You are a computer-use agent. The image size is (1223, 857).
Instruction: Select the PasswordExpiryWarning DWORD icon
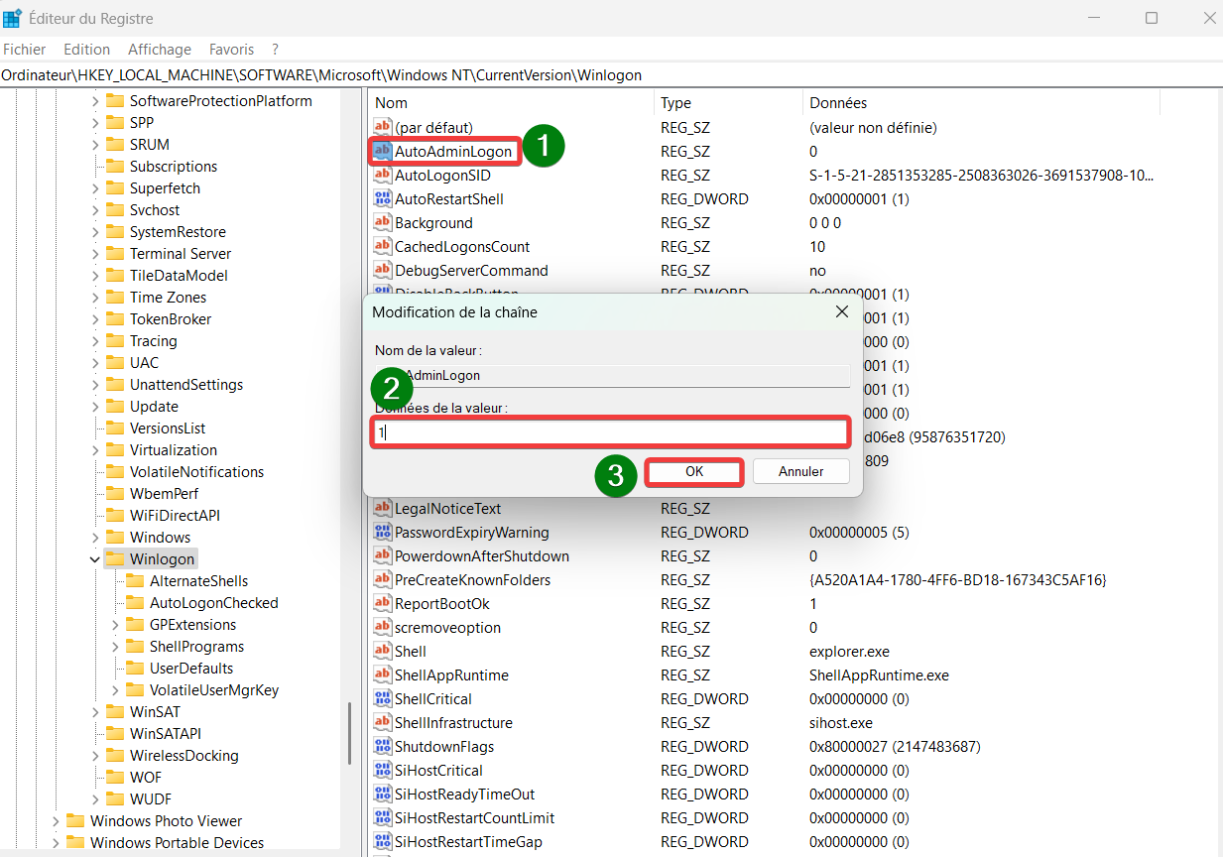coord(383,532)
